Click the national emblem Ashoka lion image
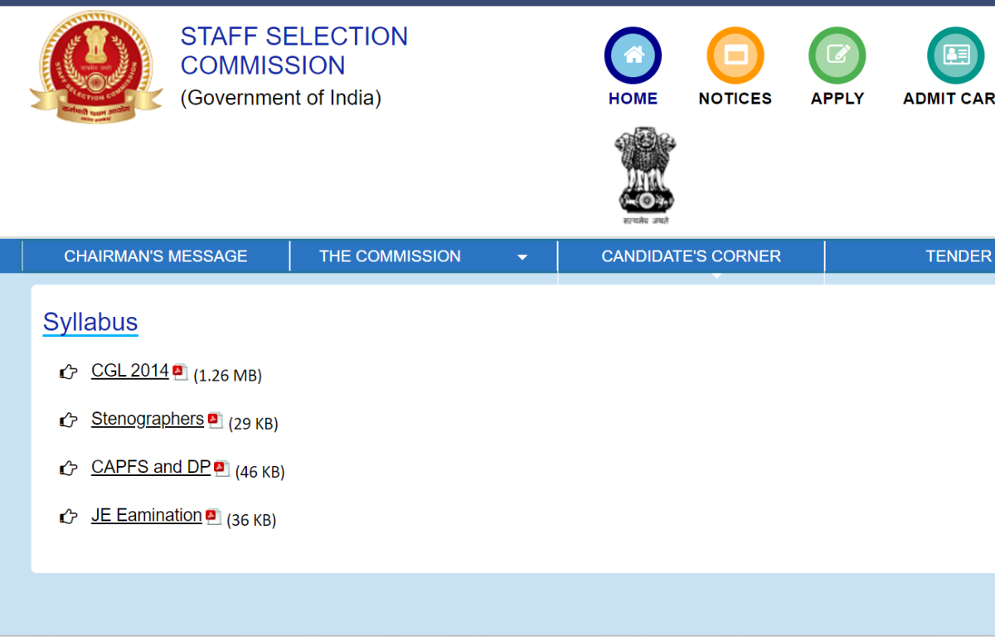This screenshot has width=995, height=637. (646, 176)
